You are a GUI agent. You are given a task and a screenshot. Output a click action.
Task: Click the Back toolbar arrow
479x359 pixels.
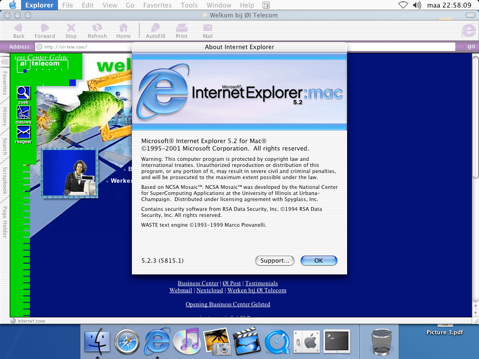point(19,28)
